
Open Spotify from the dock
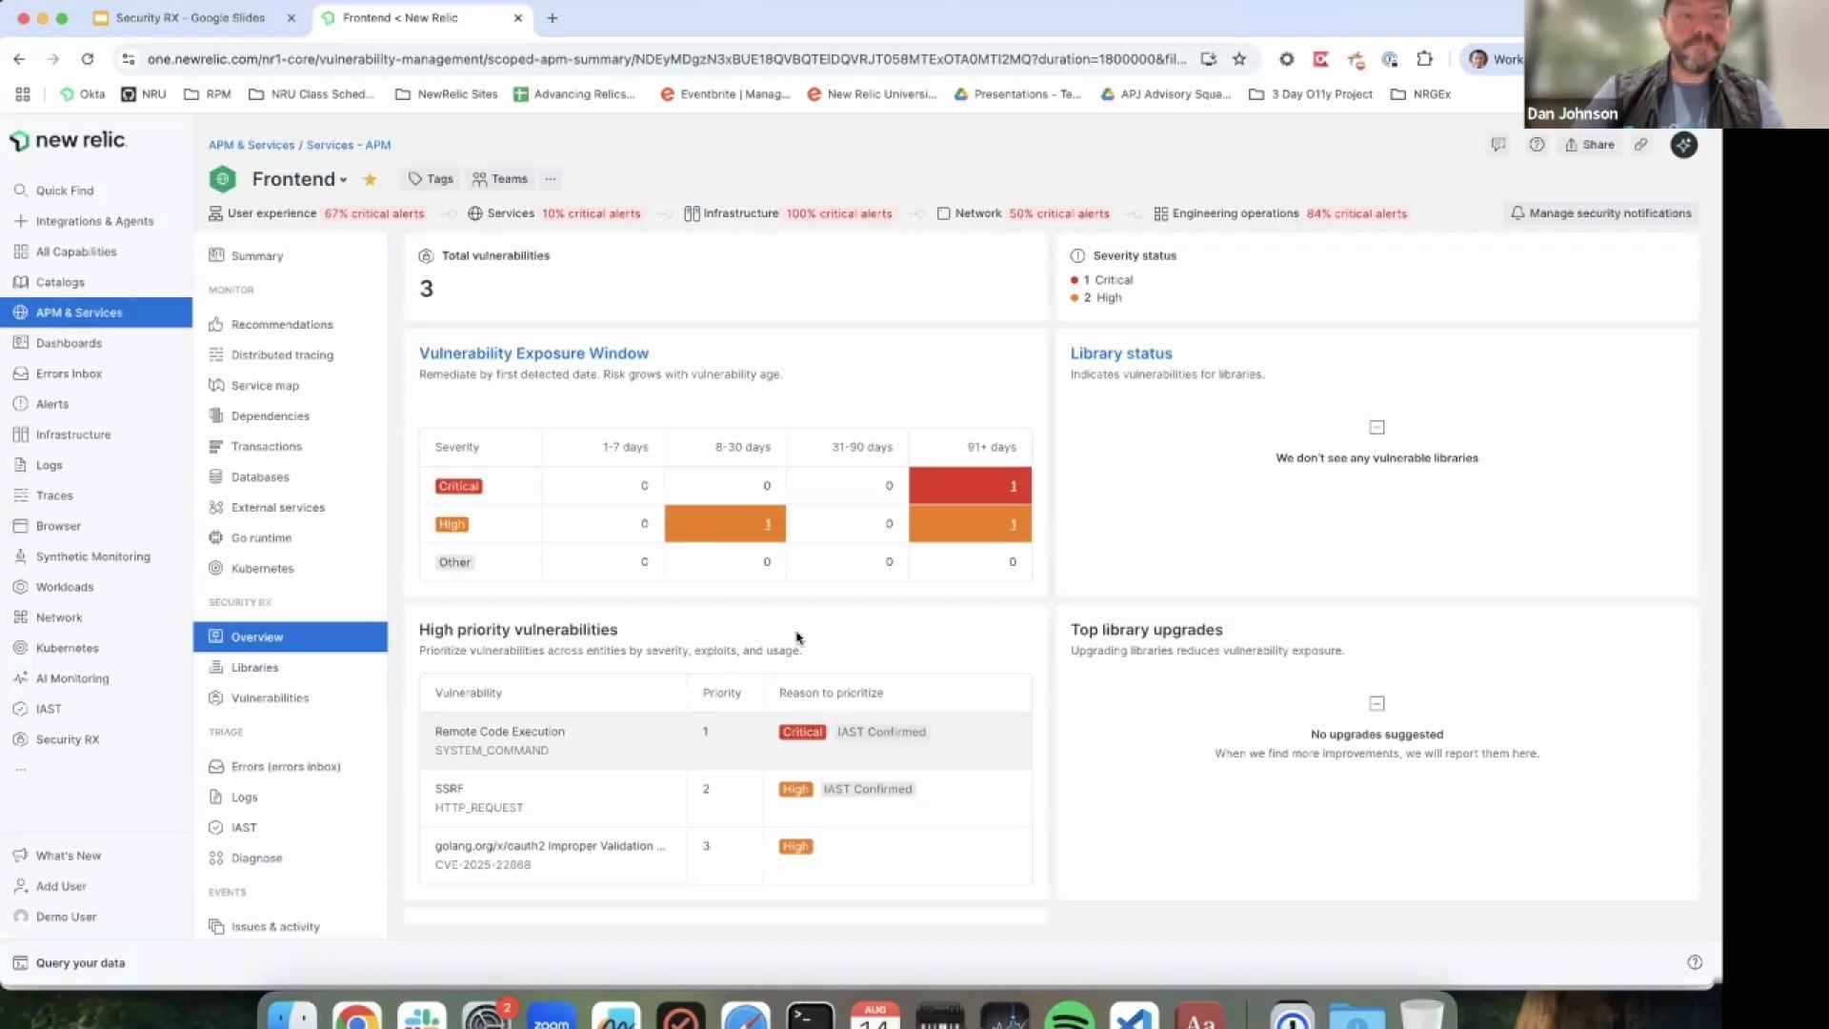click(1069, 1018)
